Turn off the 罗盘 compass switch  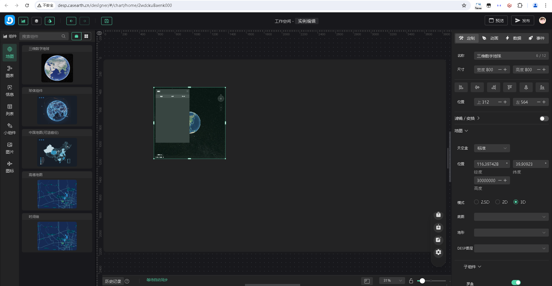516,283
